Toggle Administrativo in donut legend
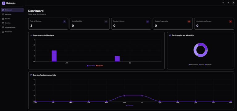This screenshot has width=237, height=111. pyautogui.click(x=193, y=64)
